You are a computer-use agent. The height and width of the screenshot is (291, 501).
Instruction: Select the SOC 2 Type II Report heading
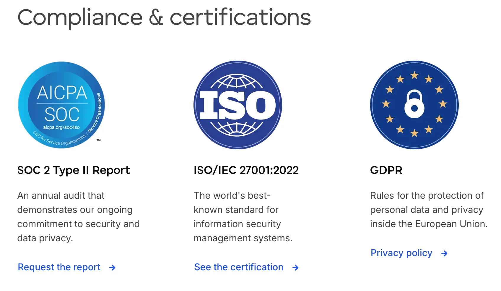pos(74,170)
